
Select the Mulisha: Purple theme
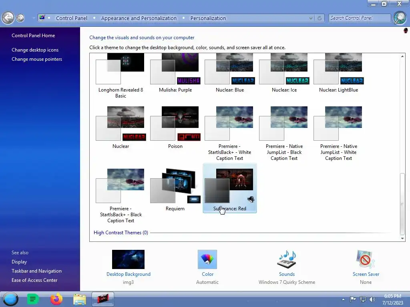(x=175, y=74)
